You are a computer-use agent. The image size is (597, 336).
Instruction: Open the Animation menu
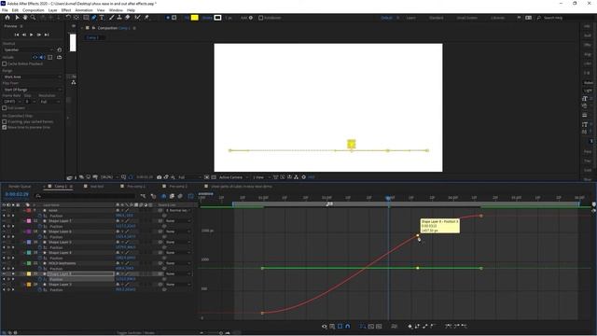coord(84,10)
